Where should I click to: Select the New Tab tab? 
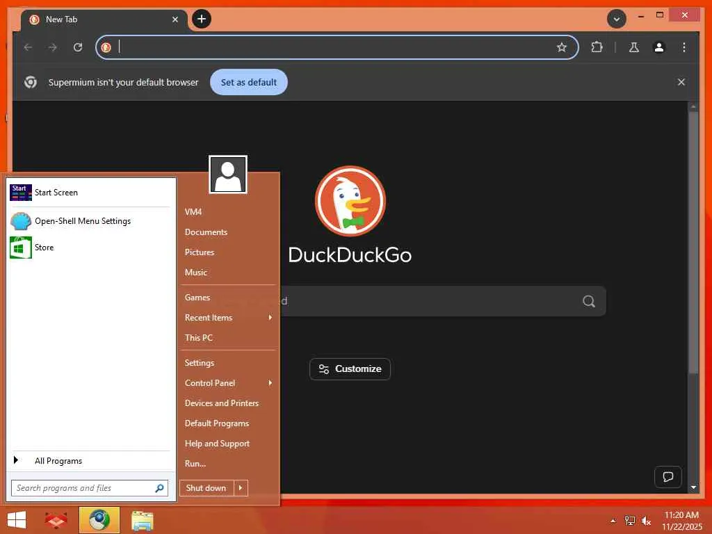pyautogui.click(x=104, y=19)
